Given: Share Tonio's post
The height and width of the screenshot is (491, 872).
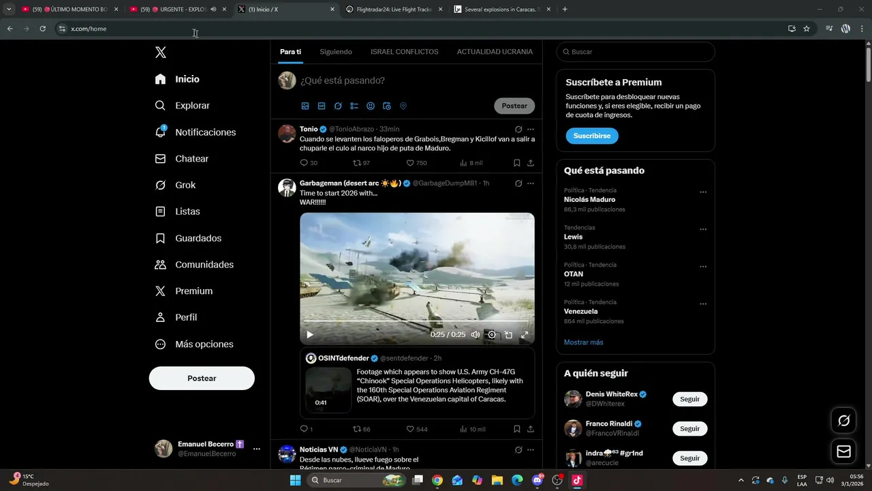Looking at the screenshot, I should pyautogui.click(x=531, y=163).
